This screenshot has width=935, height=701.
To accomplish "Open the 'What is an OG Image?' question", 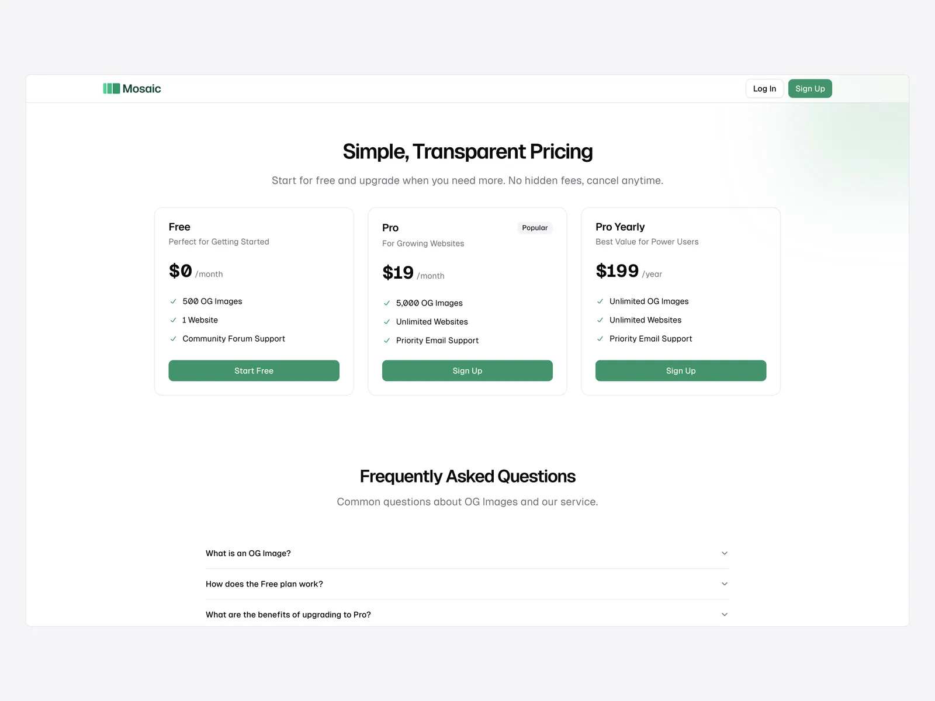I will coord(248,553).
